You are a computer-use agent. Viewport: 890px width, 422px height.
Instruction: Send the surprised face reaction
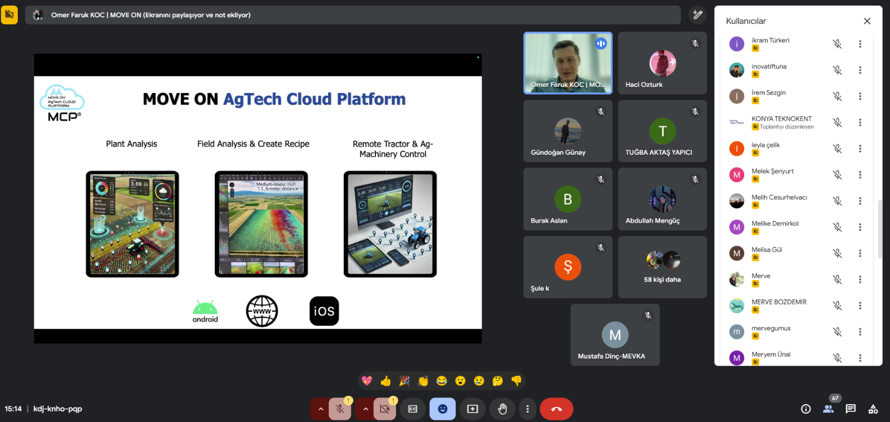pos(461,381)
